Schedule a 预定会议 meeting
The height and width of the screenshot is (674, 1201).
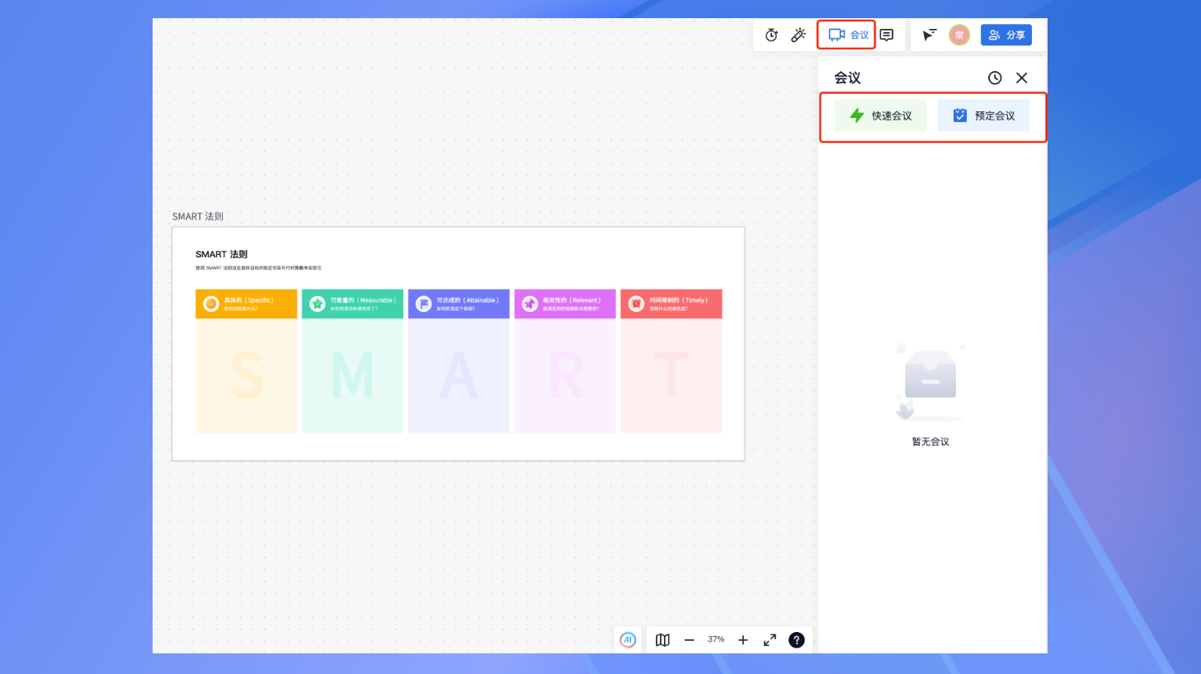(x=983, y=115)
